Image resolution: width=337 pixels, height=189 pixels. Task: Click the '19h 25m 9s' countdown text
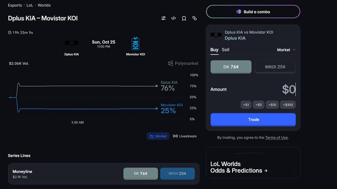point(23,33)
